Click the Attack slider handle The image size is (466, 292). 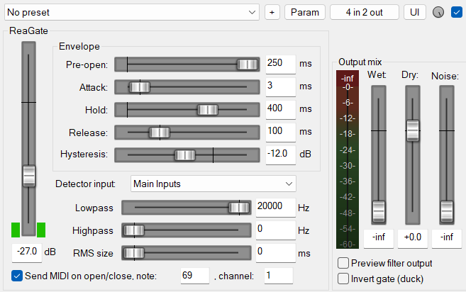[140, 87]
